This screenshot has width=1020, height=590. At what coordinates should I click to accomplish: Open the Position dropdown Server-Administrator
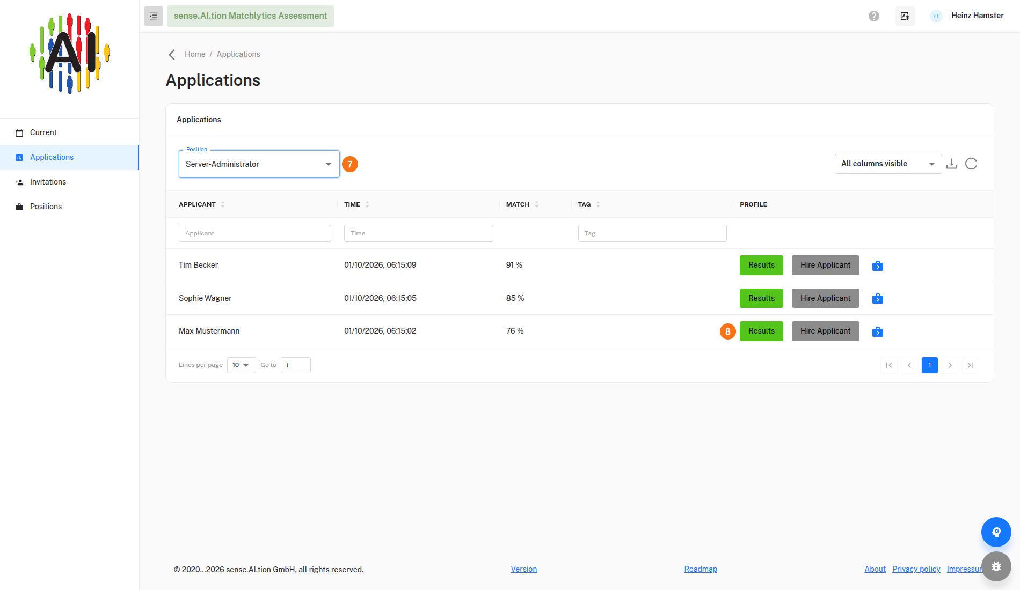click(x=259, y=164)
